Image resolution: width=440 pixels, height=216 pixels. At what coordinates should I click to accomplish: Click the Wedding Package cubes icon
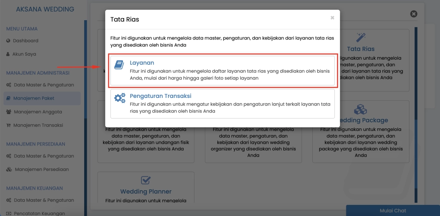coord(361,110)
